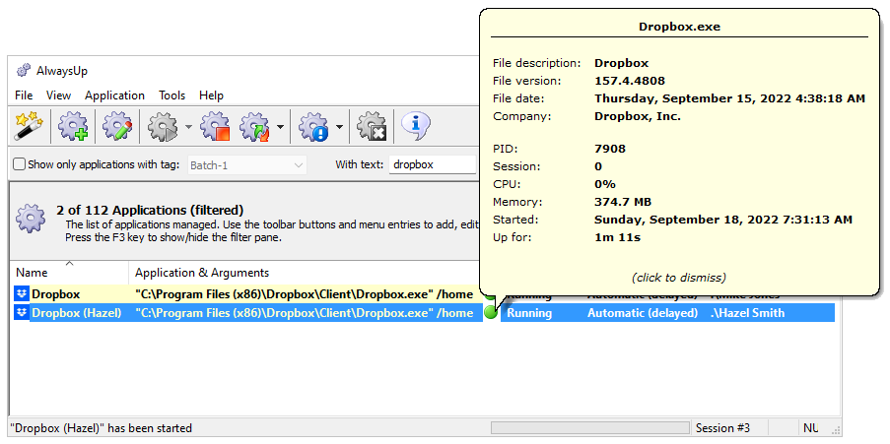Open the Help menu
The height and width of the screenshot is (444, 890).
click(x=211, y=95)
